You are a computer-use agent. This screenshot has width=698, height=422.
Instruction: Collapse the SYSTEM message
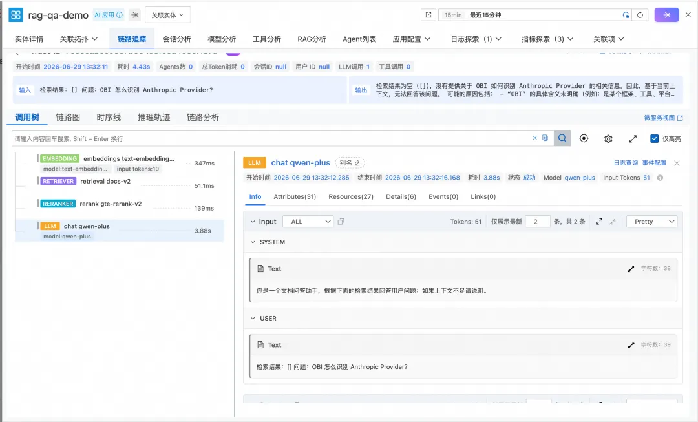click(x=253, y=242)
